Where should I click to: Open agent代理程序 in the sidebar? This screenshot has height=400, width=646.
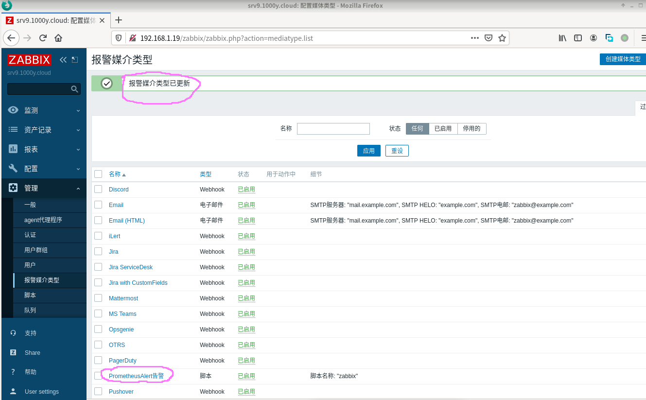[x=50, y=220]
